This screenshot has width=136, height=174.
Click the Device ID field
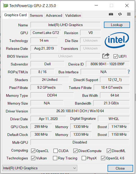pos(108,64)
